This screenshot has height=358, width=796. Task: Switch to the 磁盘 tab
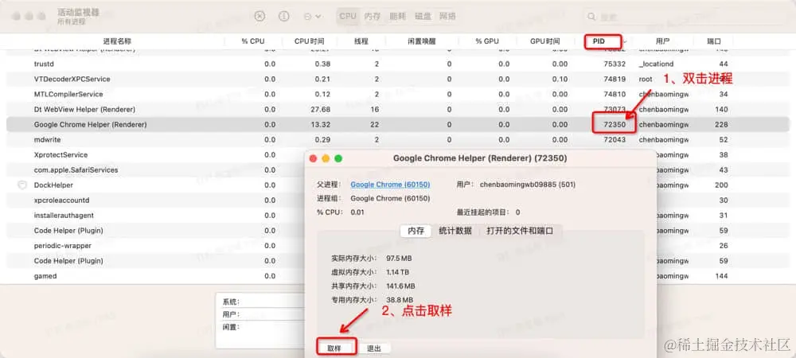pyautogui.click(x=423, y=16)
